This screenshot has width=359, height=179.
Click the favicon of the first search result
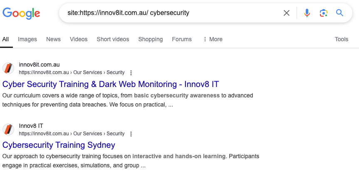click(8, 69)
